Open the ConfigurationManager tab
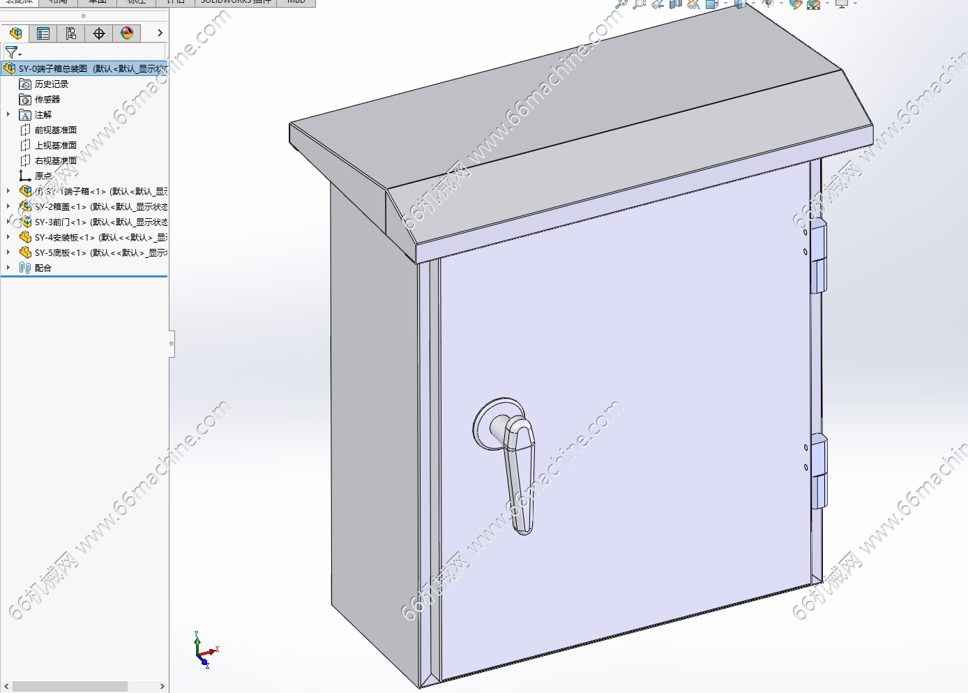 pyautogui.click(x=71, y=33)
